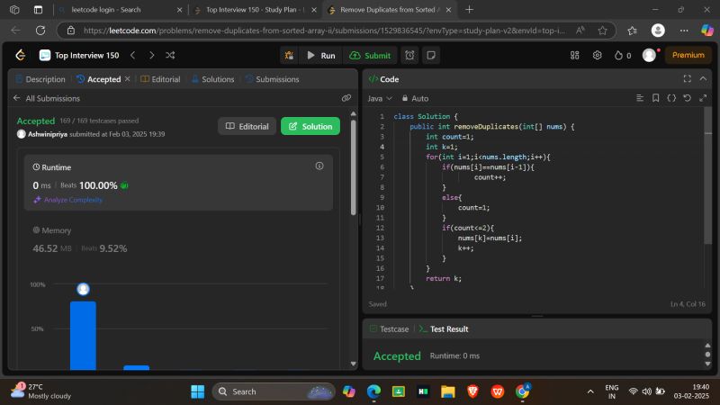Open the Java language dropdown

[x=380, y=98]
